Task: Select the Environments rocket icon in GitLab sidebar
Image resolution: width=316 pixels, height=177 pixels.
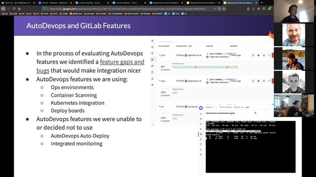Action: [x=153, y=47]
